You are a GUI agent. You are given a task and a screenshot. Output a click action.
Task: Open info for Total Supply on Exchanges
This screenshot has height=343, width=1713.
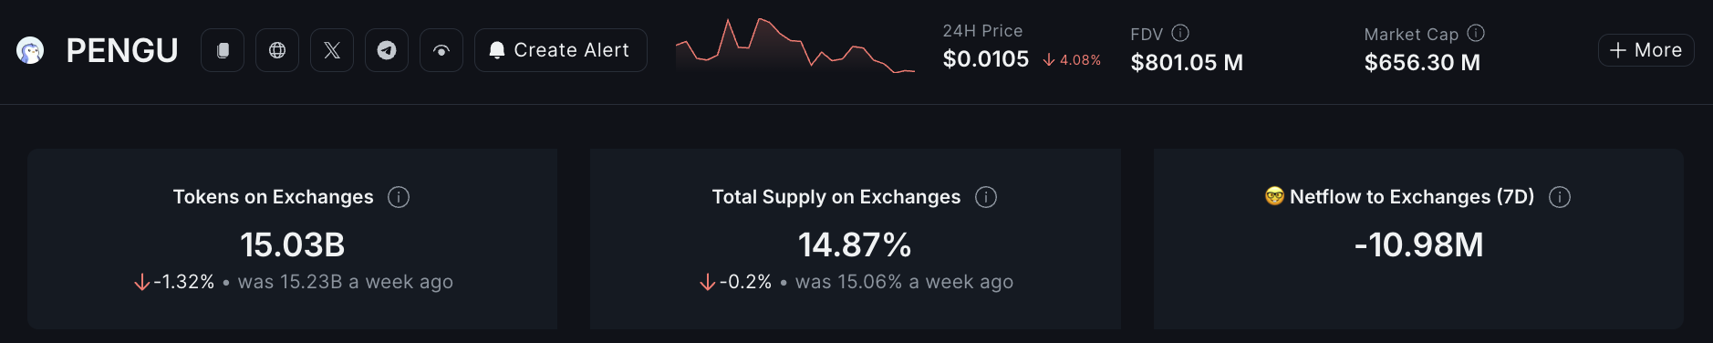pyautogui.click(x=986, y=197)
